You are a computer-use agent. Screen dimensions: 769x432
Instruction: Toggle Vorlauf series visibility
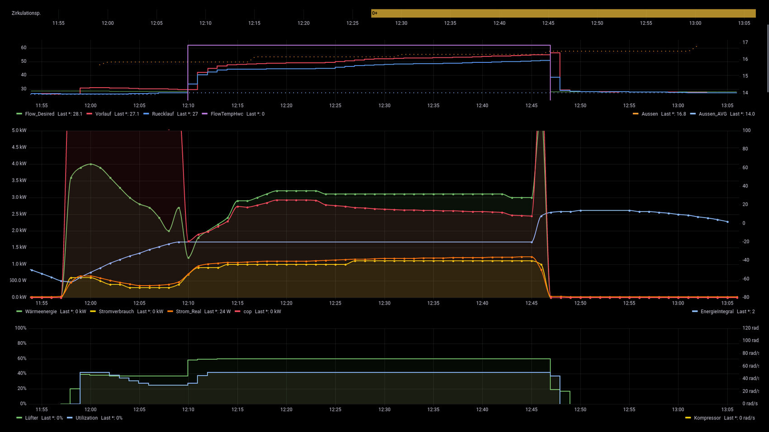[103, 114]
